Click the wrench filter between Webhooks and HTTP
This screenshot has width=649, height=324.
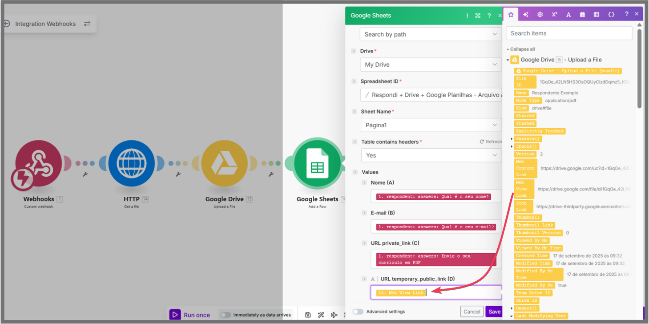(x=85, y=174)
